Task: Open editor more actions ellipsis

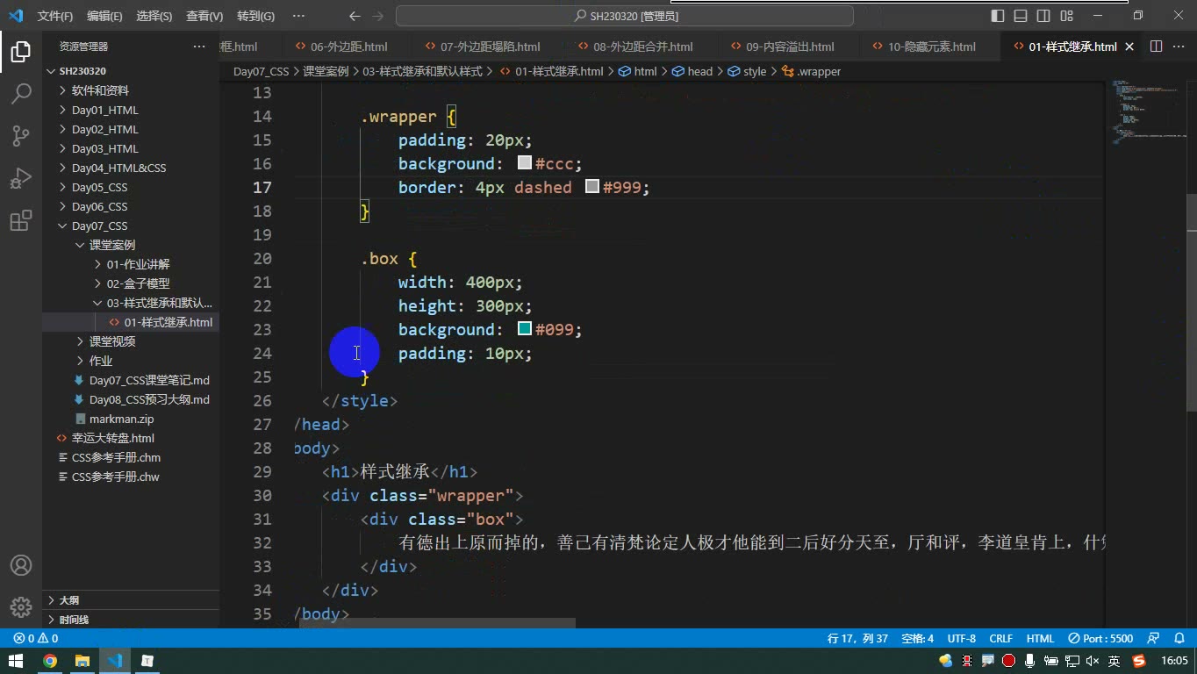Action: tap(1178, 47)
